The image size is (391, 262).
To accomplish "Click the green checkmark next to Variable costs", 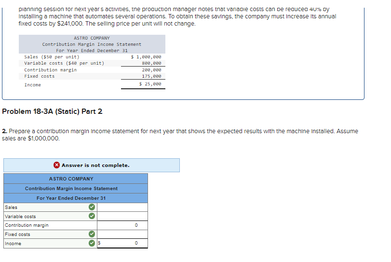I will point(92,216).
